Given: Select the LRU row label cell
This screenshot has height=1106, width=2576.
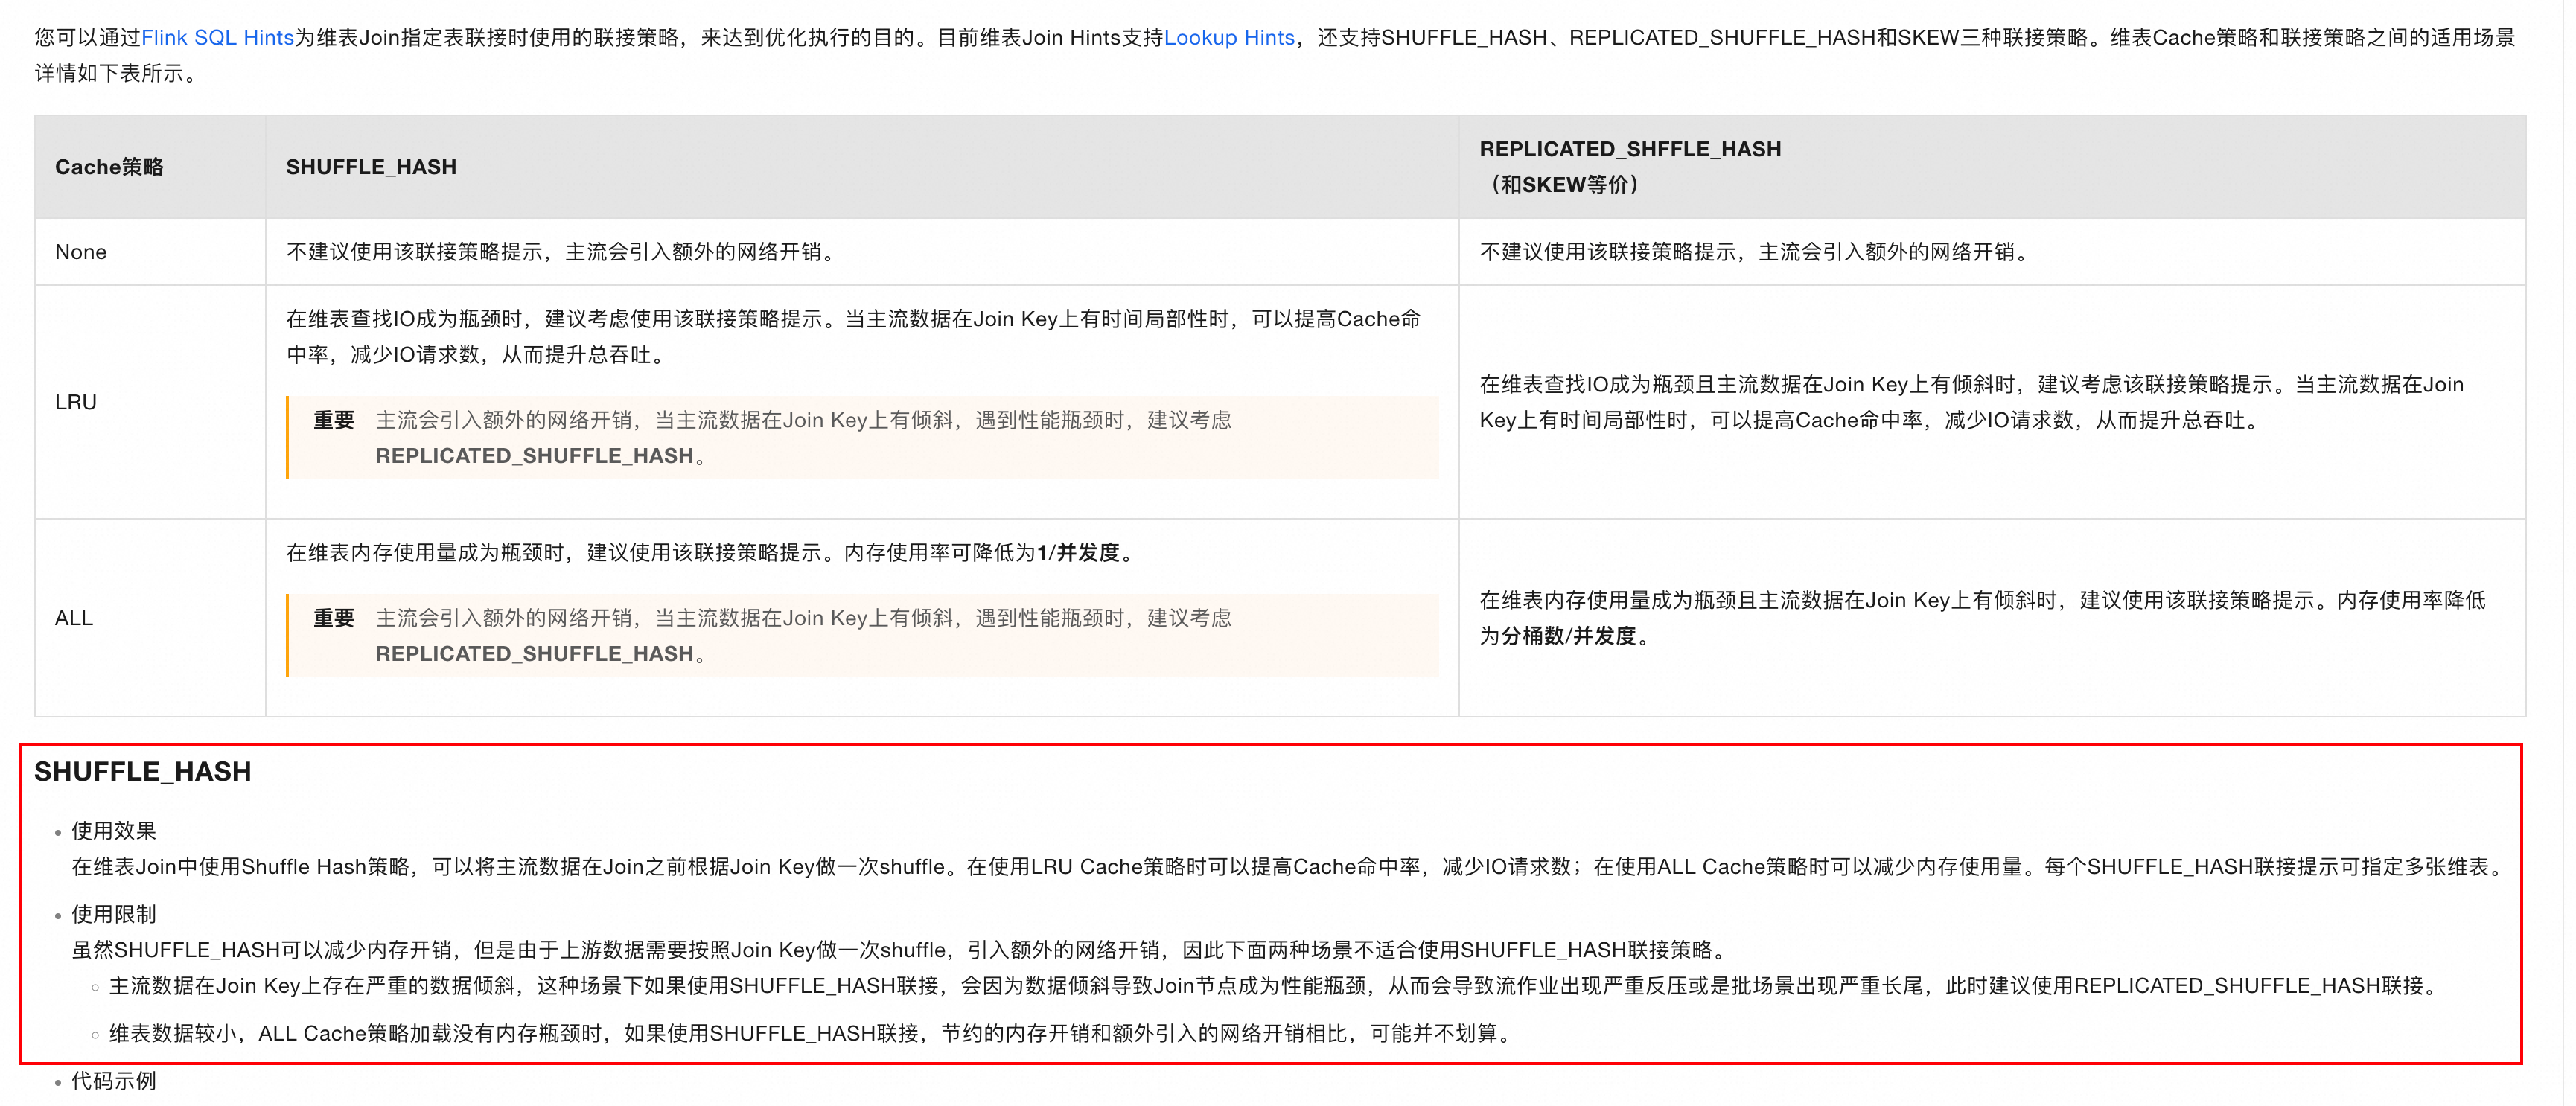Looking at the screenshot, I should pyautogui.click(x=76, y=402).
